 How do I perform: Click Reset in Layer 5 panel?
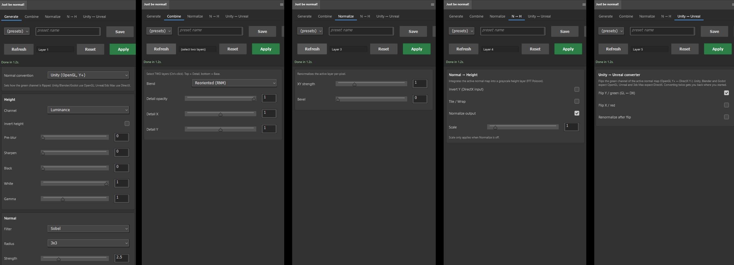tap(685, 49)
